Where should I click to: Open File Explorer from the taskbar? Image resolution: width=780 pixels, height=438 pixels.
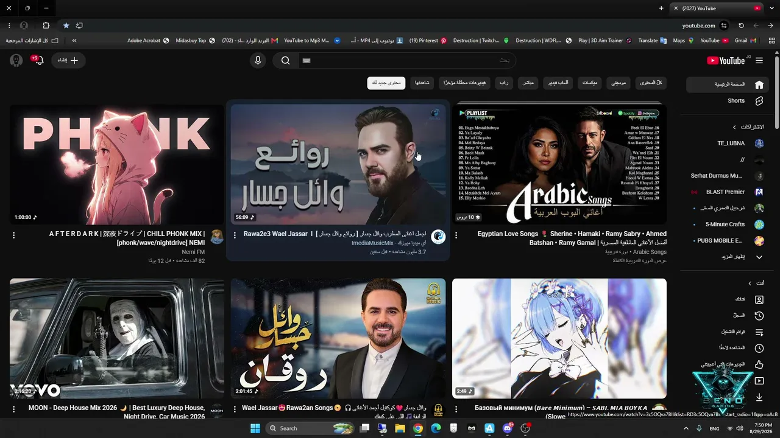[400, 428]
